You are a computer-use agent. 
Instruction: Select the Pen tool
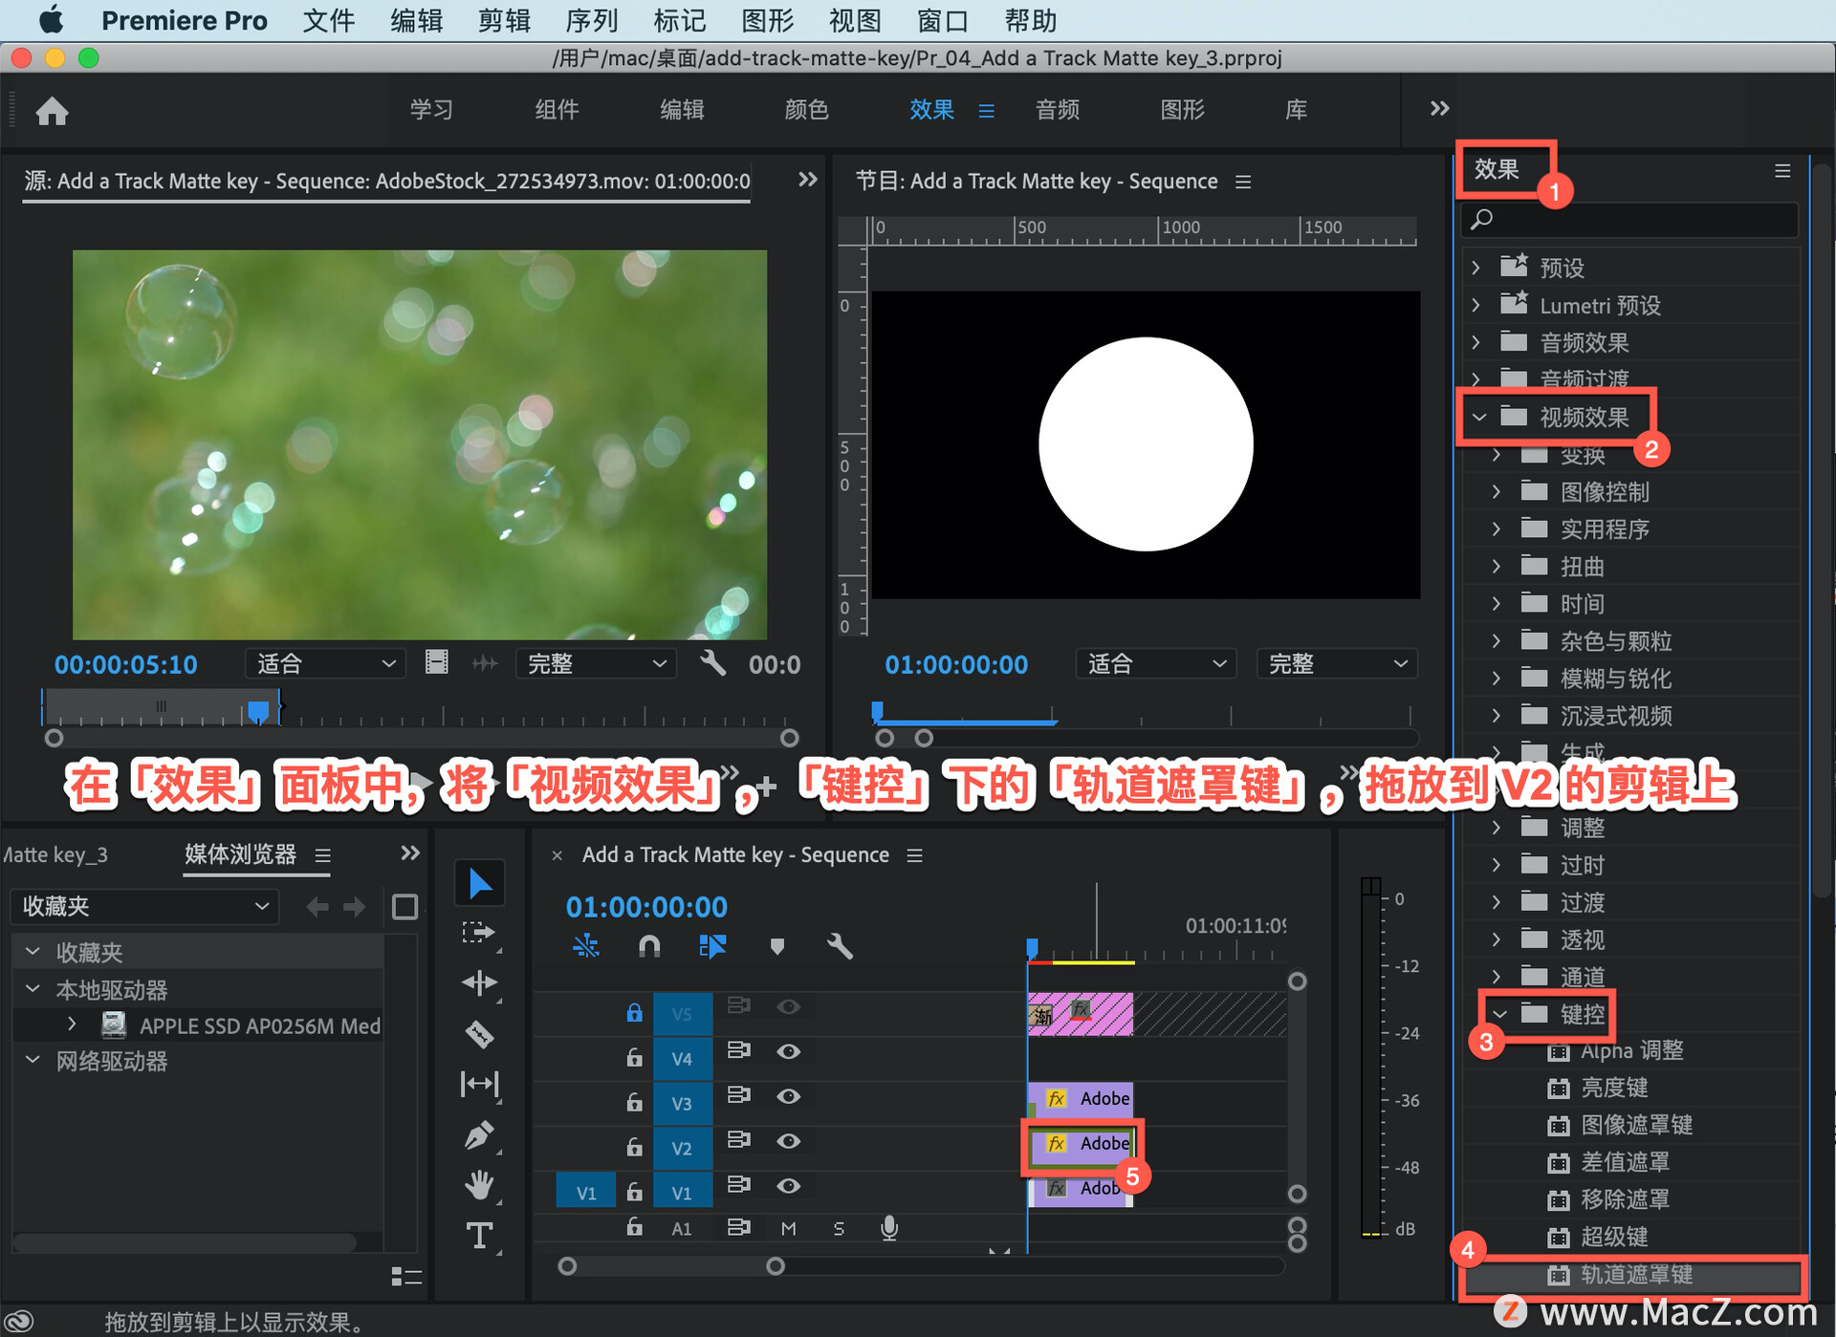[x=479, y=1134]
